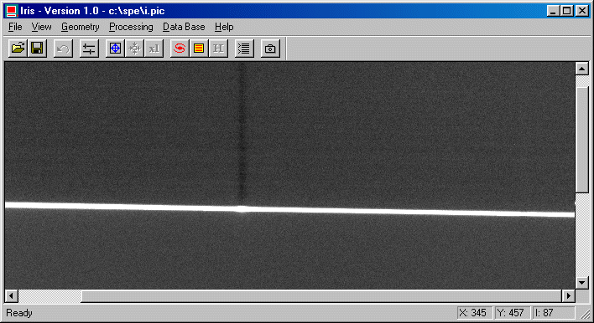Click the x1 zoom reset icon
This screenshot has width=594, height=323.
pyautogui.click(x=154, y=49)
